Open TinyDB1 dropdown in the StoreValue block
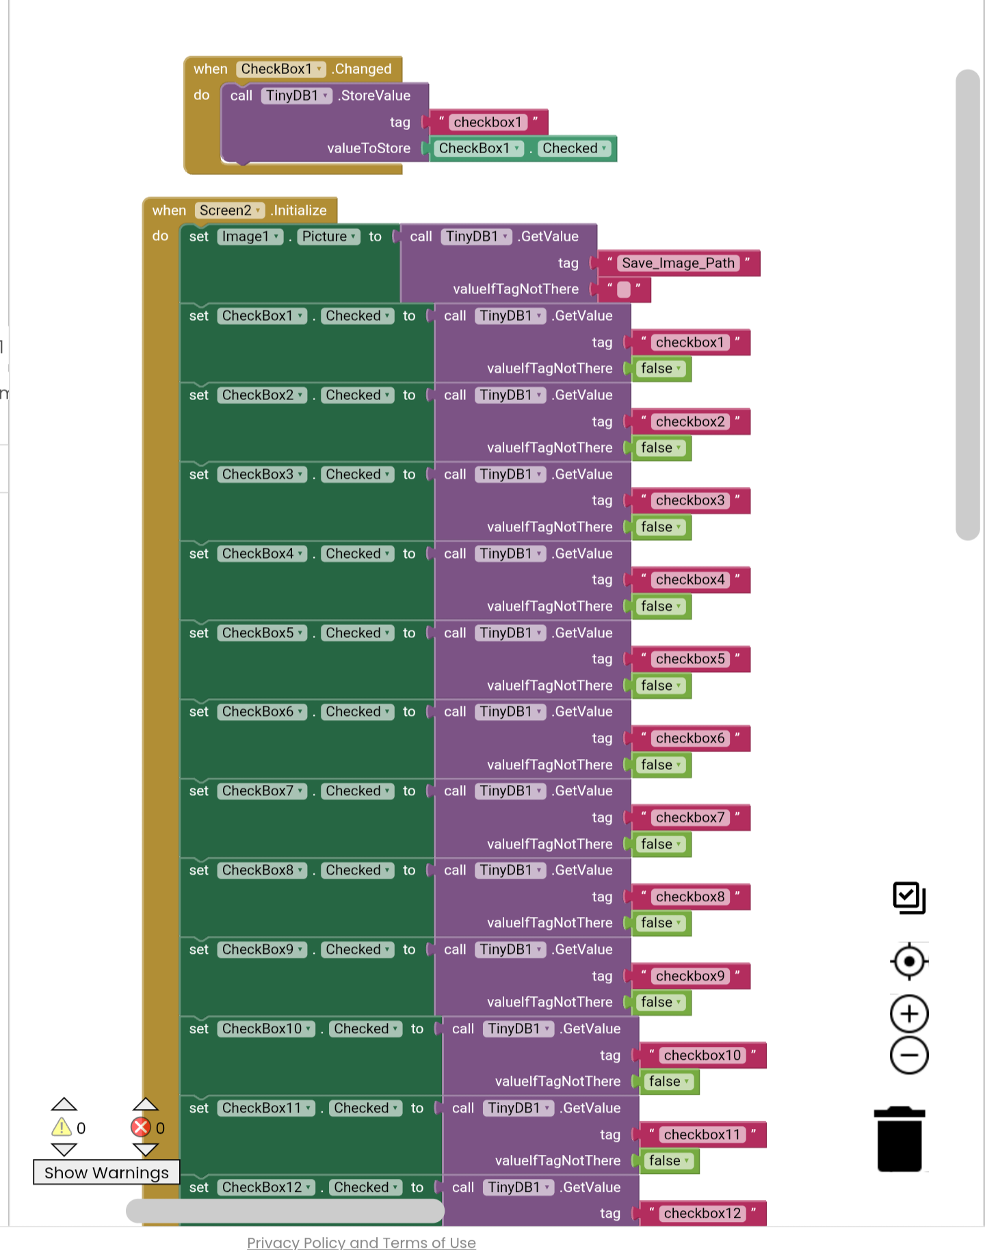Screen dimensions: 985x1250 coord(296,96)
